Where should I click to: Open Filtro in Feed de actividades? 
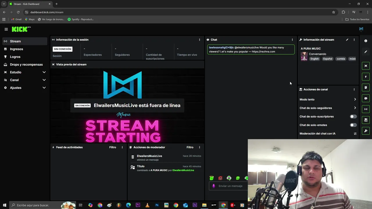tap(113, 147)
